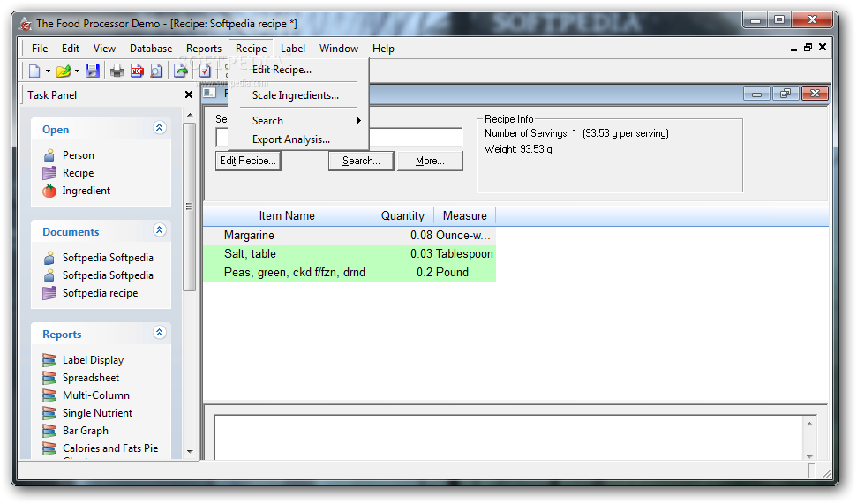Select the Salt, table ingredient row
Image resolution: width=857 pixels, height=504 pixels.
tap(350, 253)
